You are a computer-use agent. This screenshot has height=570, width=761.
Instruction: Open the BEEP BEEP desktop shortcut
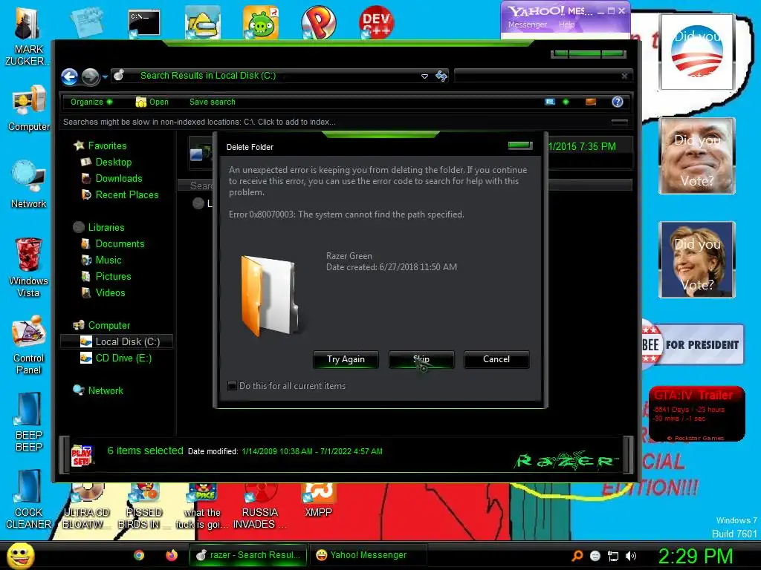[29, 422]
